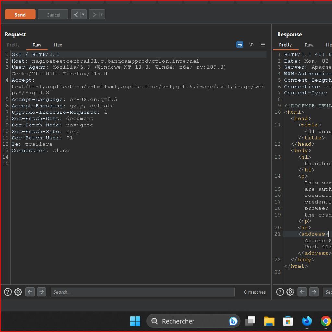
Task: Focus the Request search field
Action: click(x=143, y=292)
